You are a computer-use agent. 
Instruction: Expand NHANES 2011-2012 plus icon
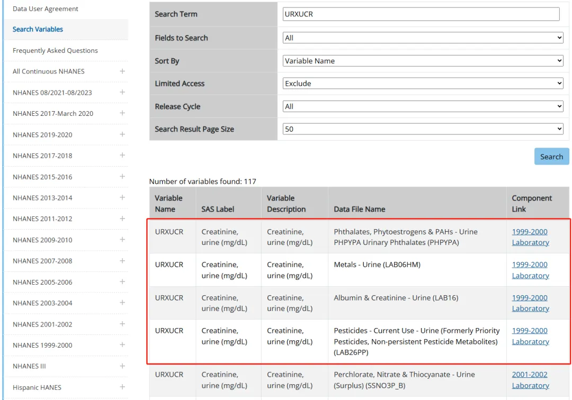click(x=122, y=219)
